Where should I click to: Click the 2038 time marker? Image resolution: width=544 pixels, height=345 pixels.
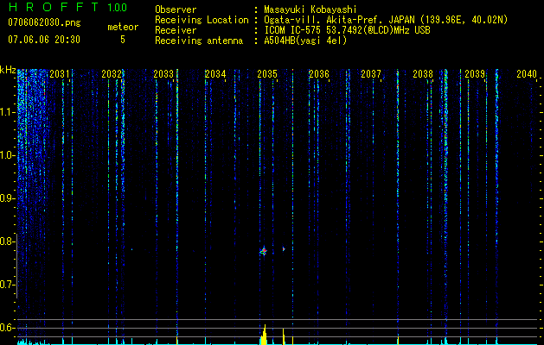423,73
